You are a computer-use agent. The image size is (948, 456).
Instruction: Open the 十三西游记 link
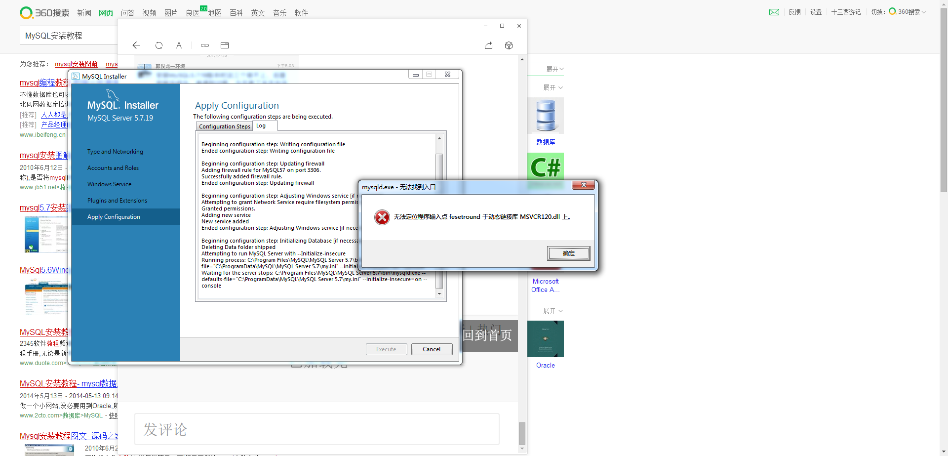846,12
